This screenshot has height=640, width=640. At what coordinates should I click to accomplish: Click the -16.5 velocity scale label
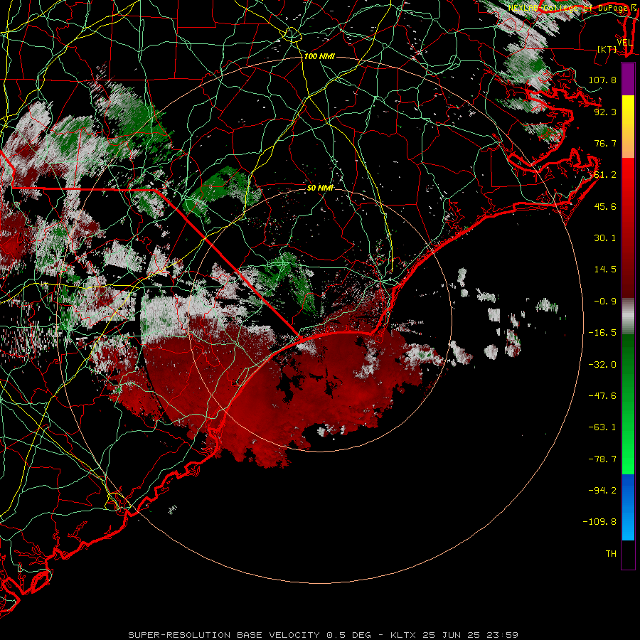602,333
